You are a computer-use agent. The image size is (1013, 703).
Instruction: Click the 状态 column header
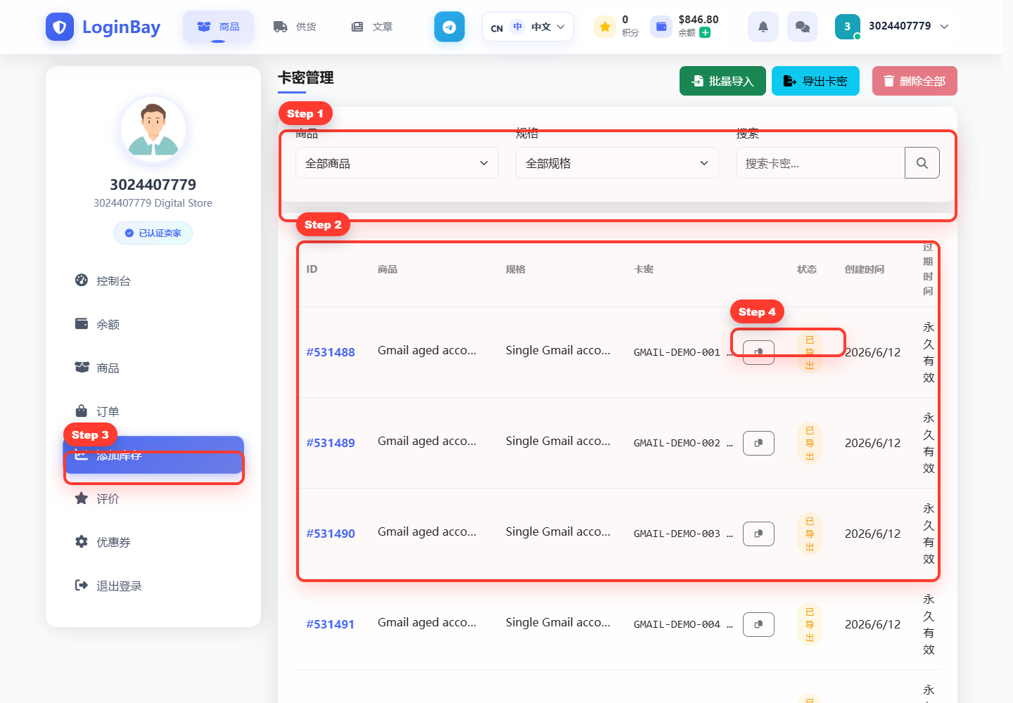807,269
